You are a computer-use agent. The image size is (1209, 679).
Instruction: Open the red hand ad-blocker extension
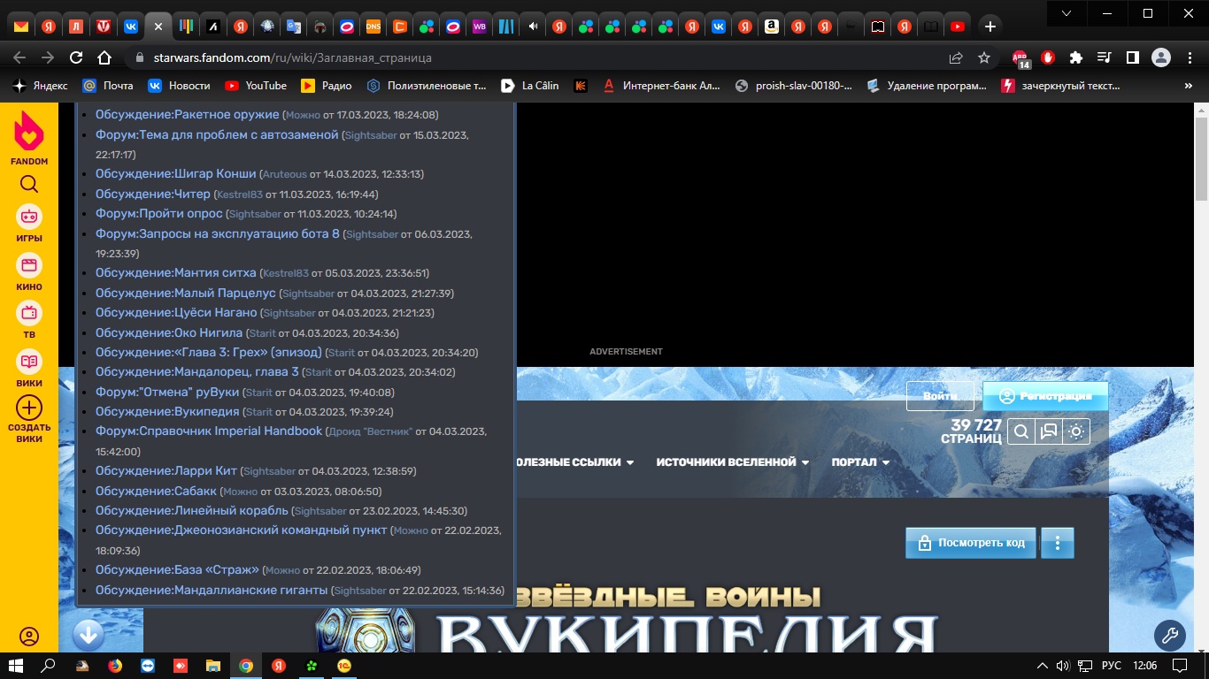pyautogui.click(x=1049, y=57)
